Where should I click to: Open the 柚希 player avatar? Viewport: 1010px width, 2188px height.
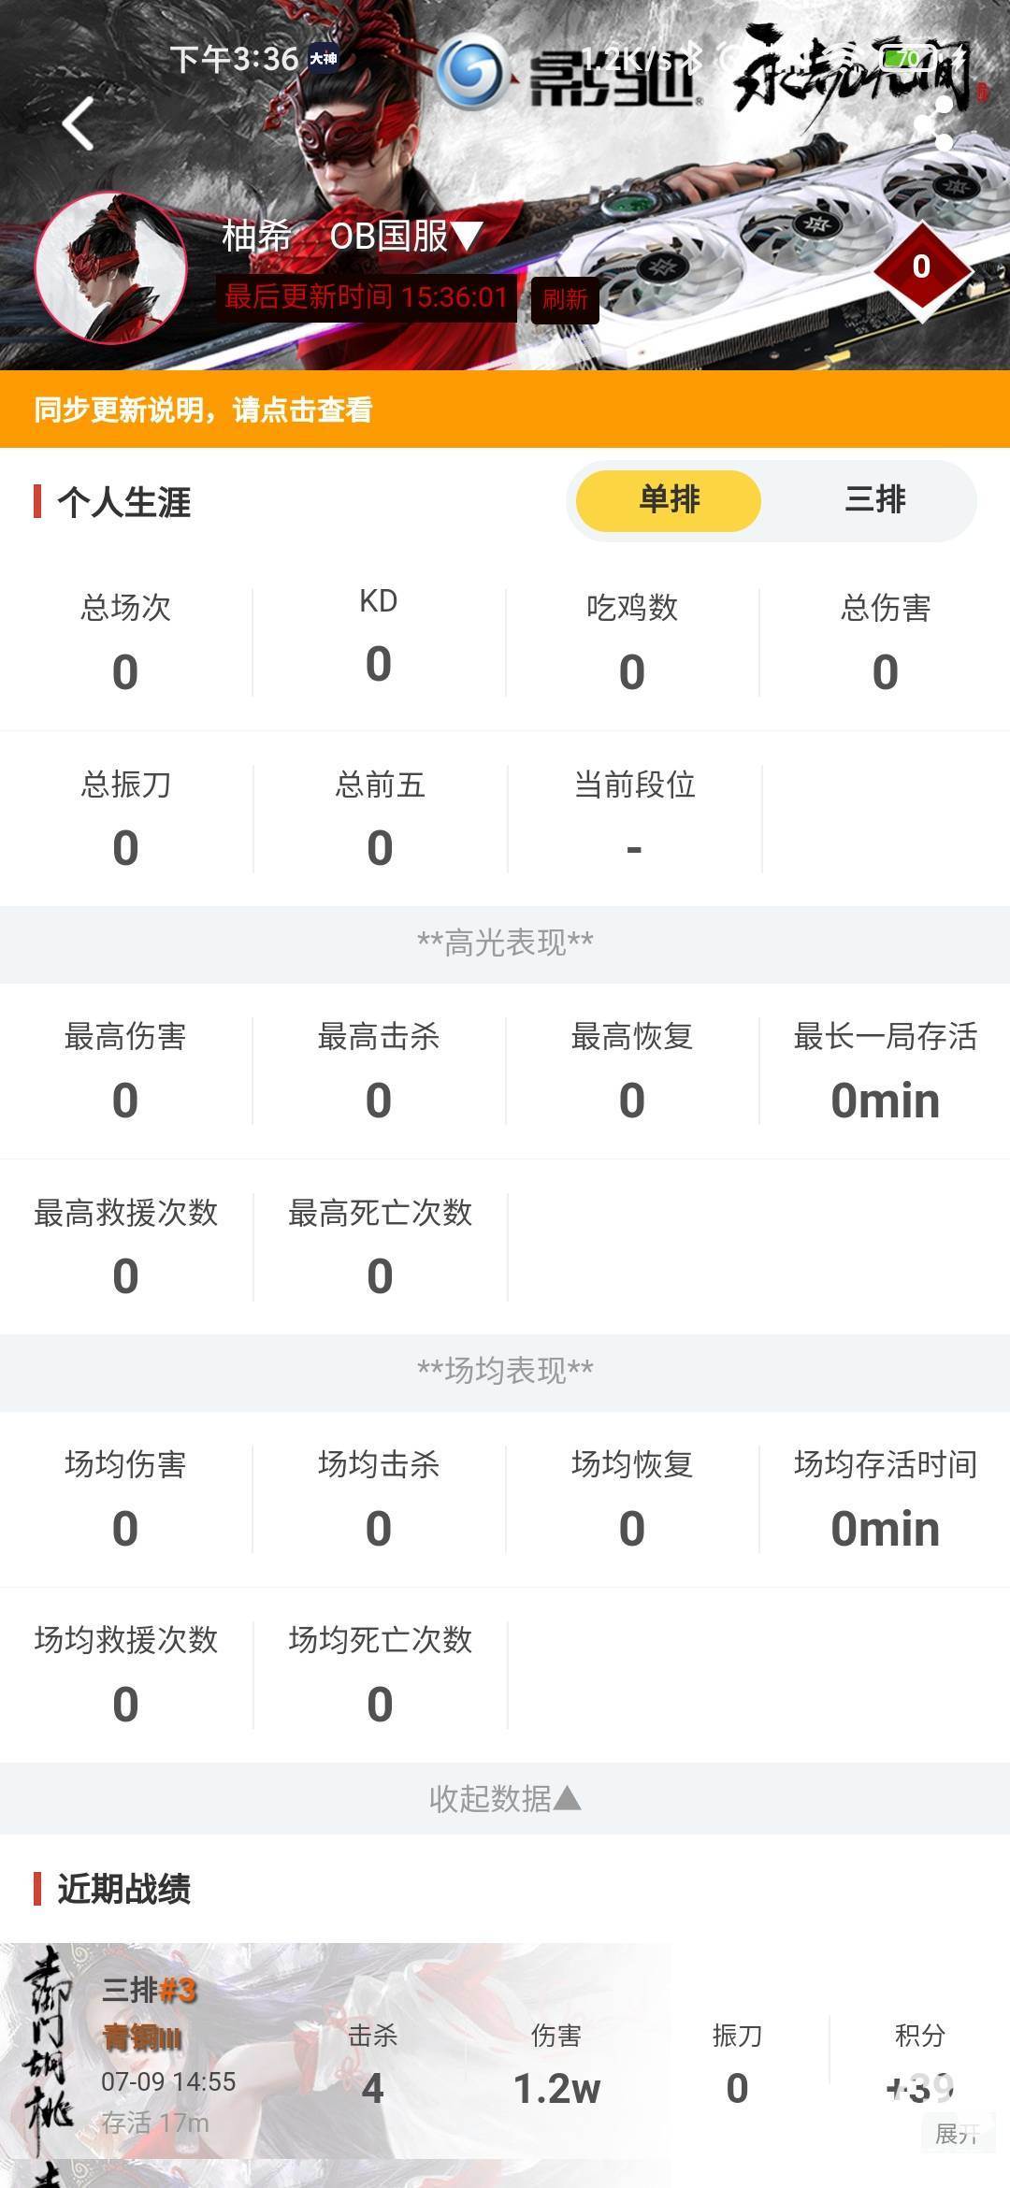tap(110, 267)
